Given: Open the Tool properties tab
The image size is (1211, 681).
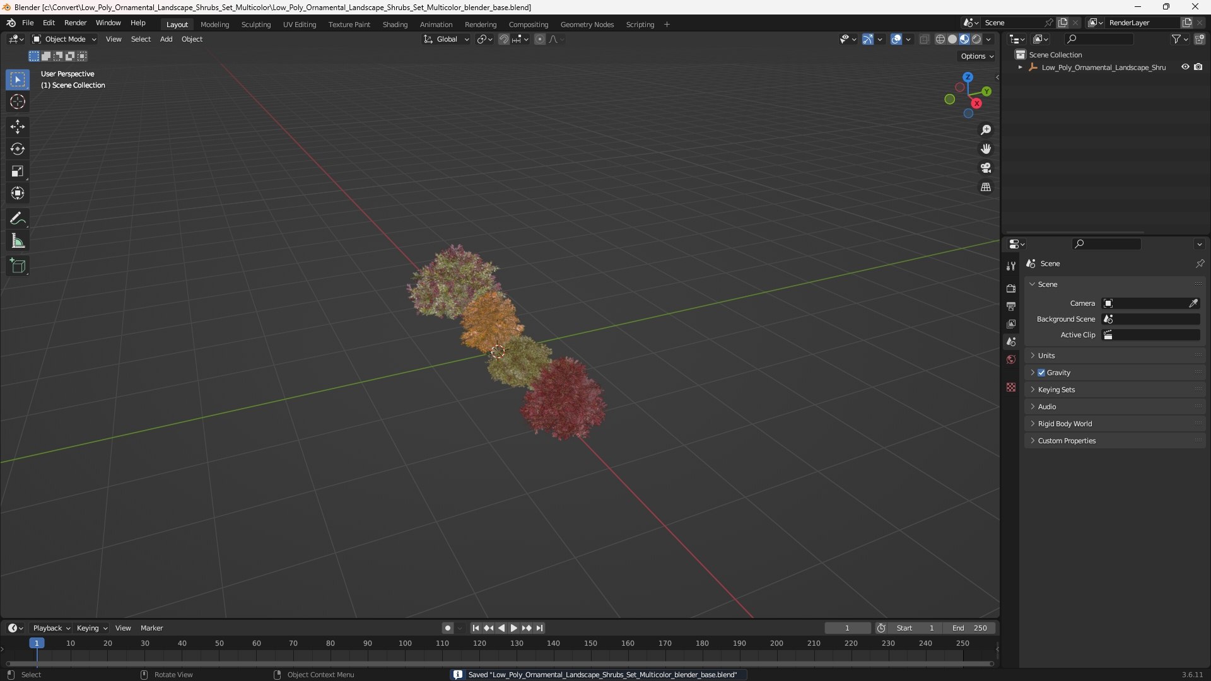Looking at the screenshot, I should pos(1011,266).
